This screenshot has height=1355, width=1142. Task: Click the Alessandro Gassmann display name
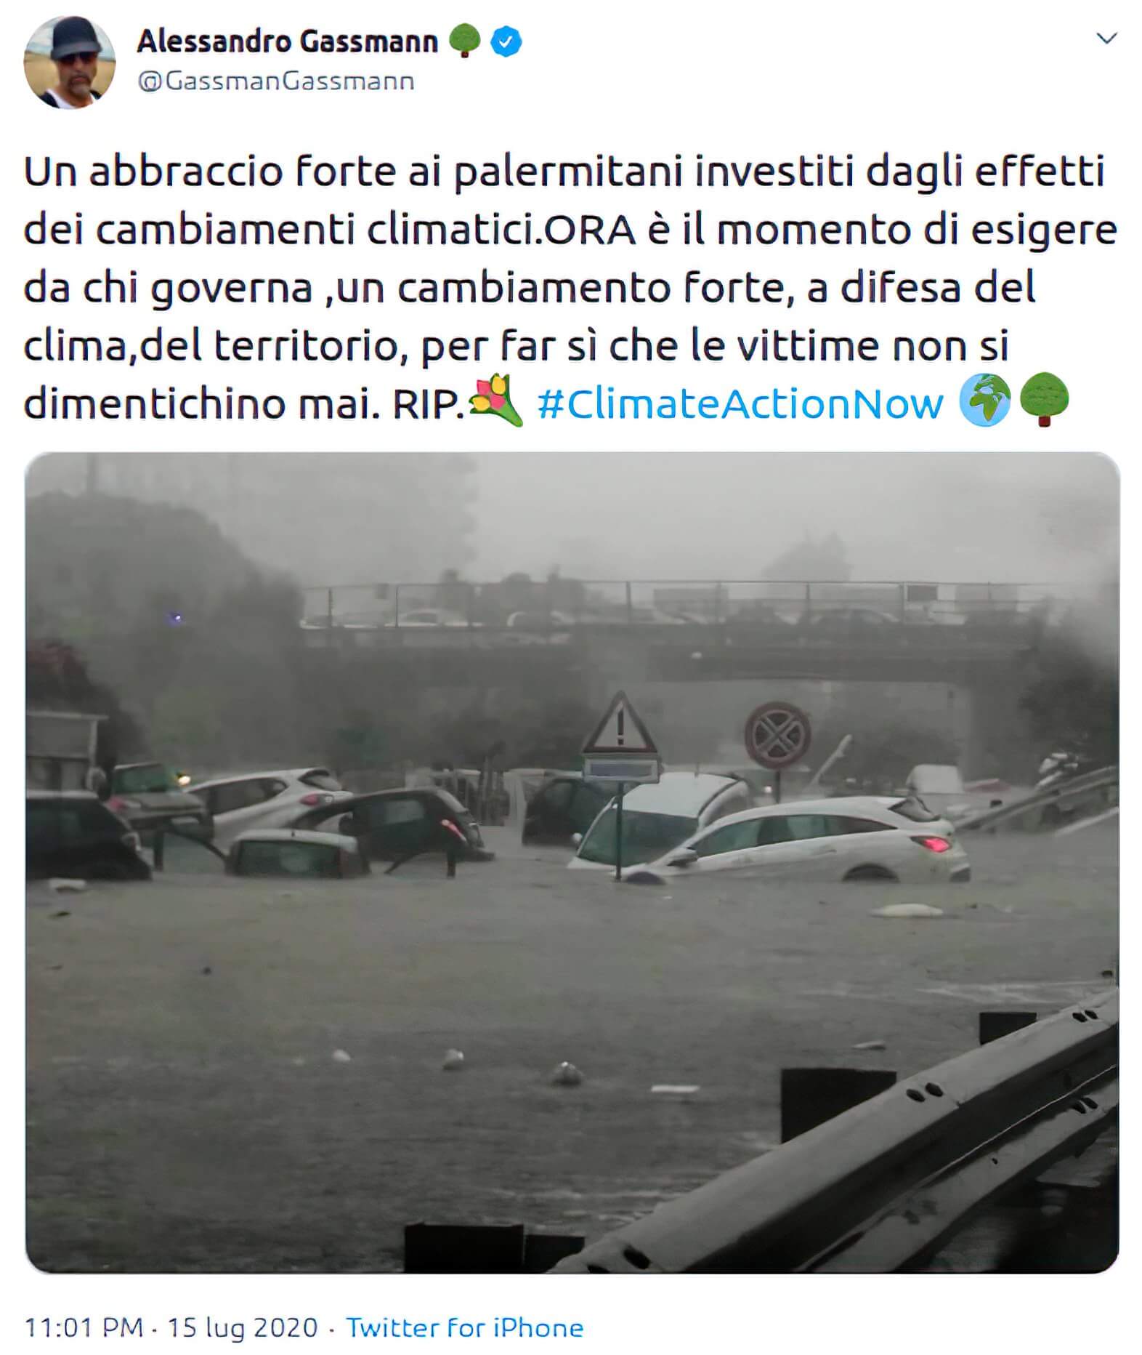[288, 41]
